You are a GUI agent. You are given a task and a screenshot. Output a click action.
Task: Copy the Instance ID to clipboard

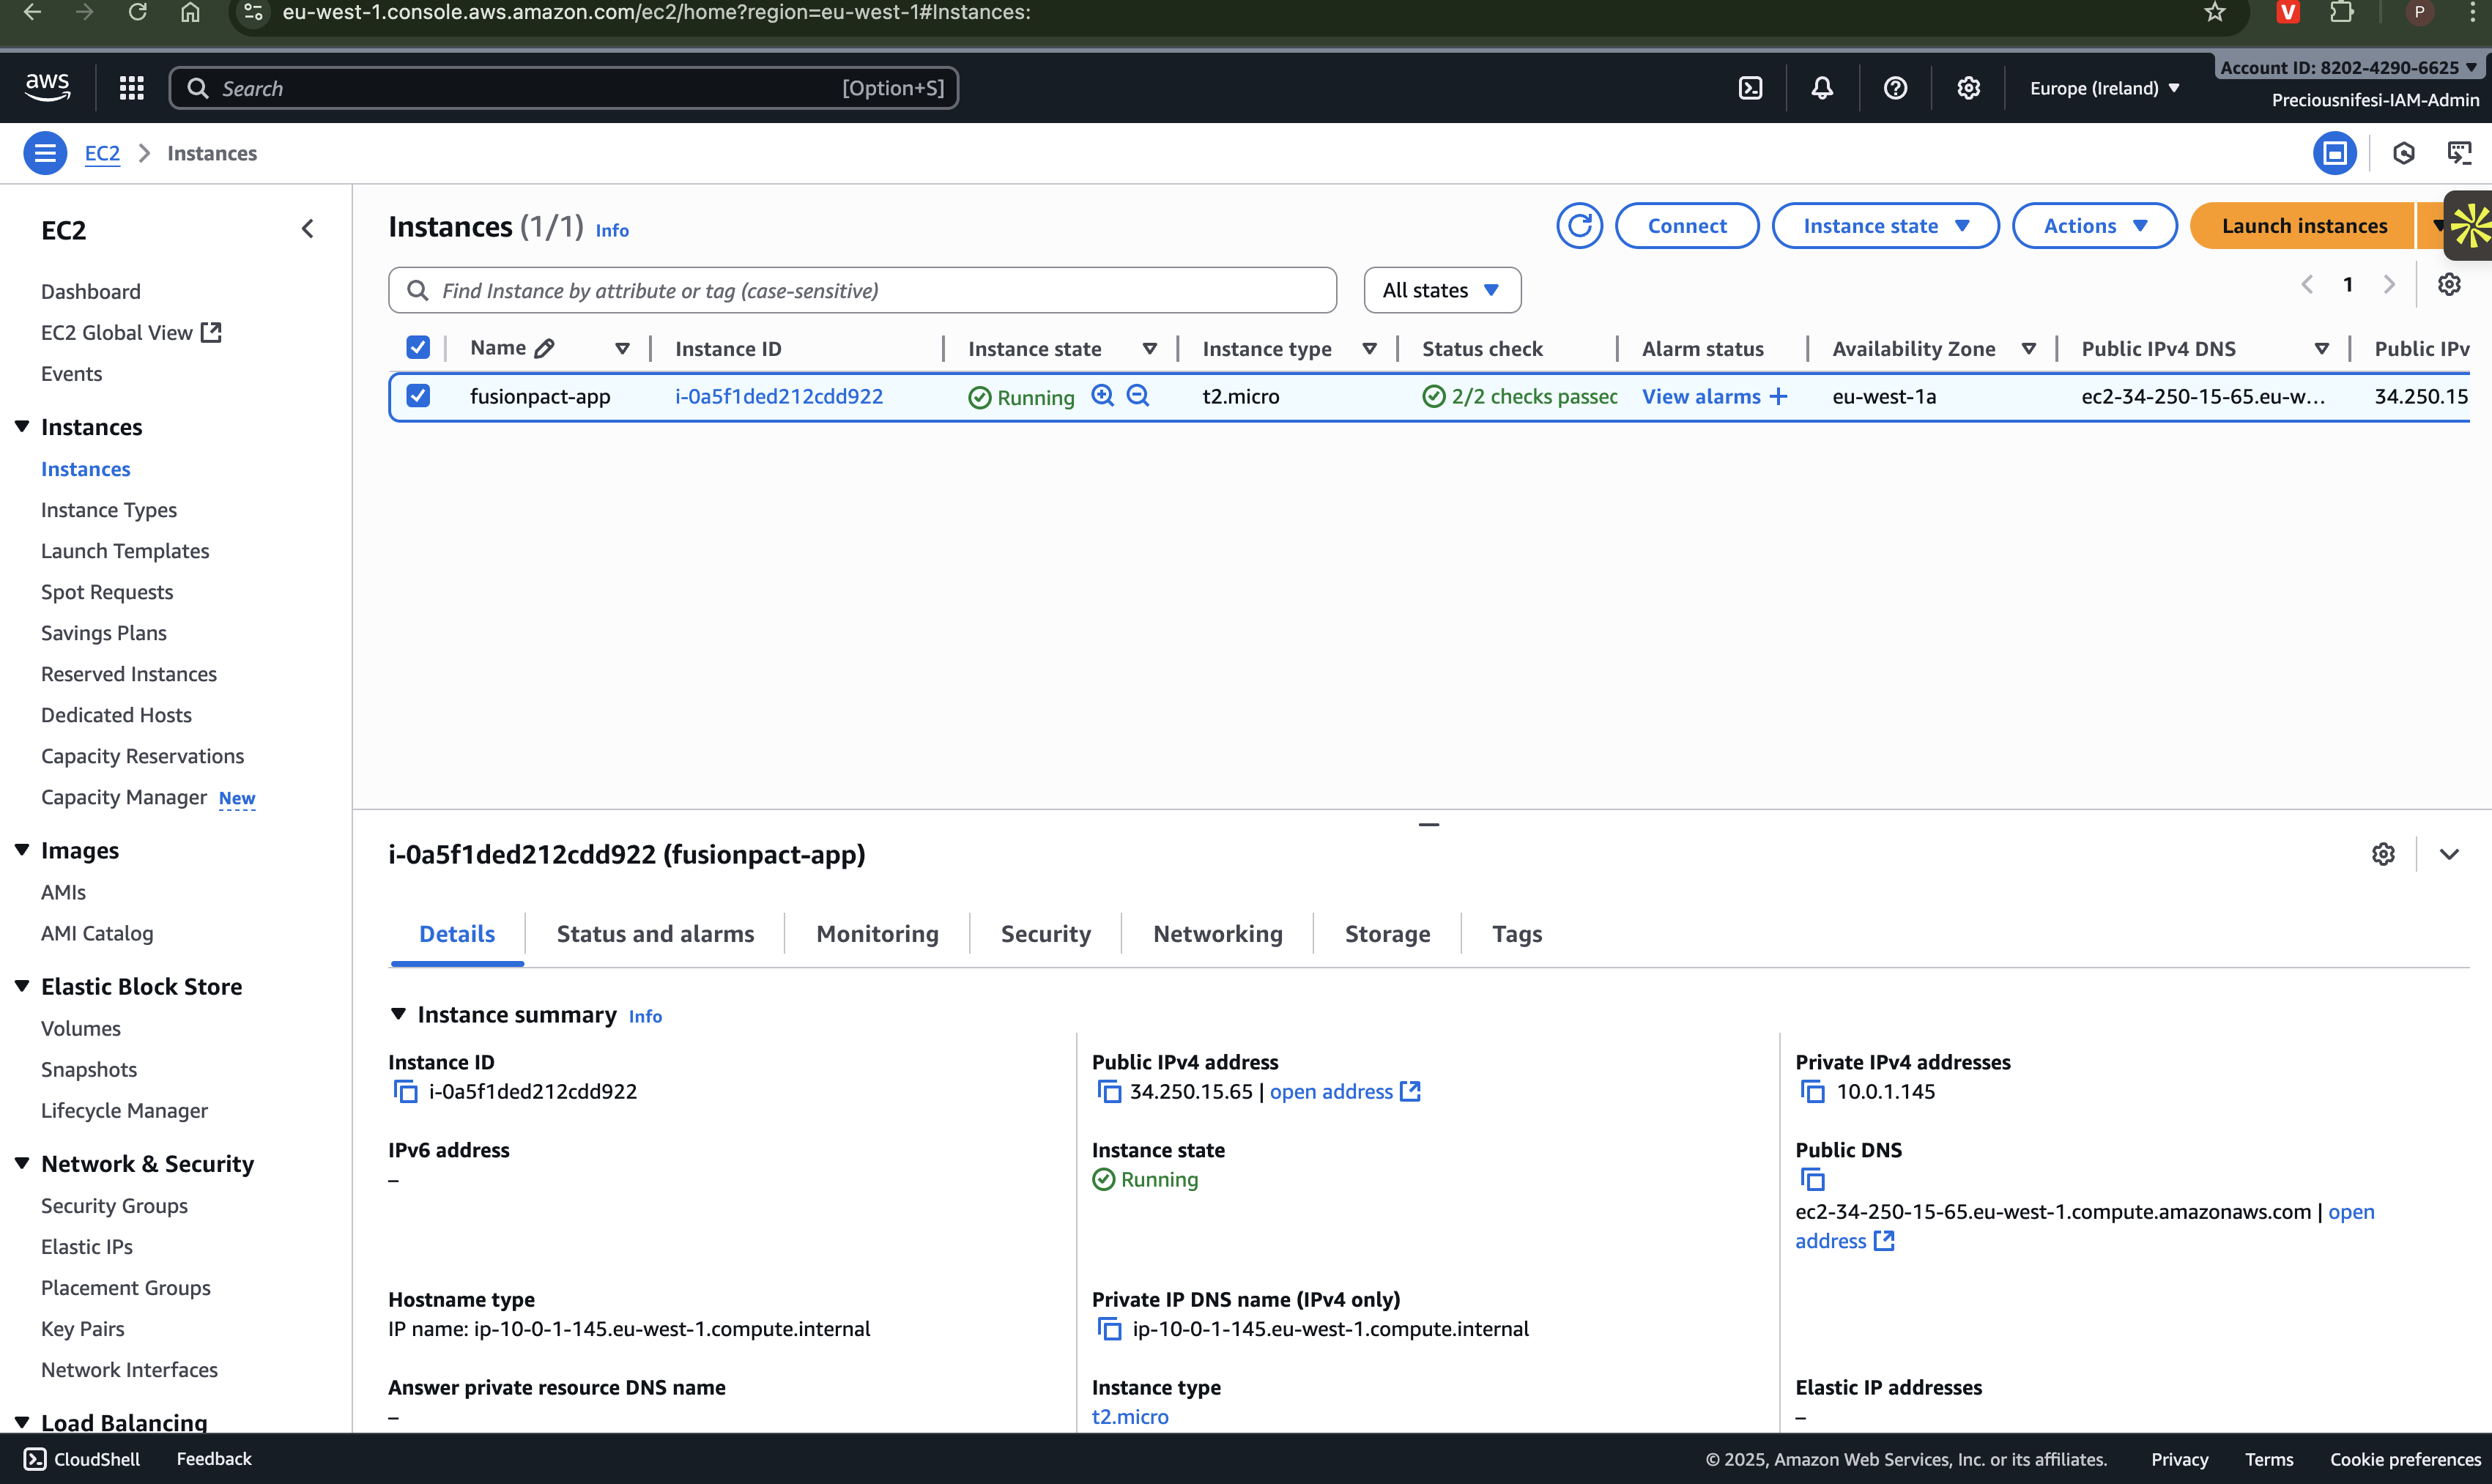405,1092
